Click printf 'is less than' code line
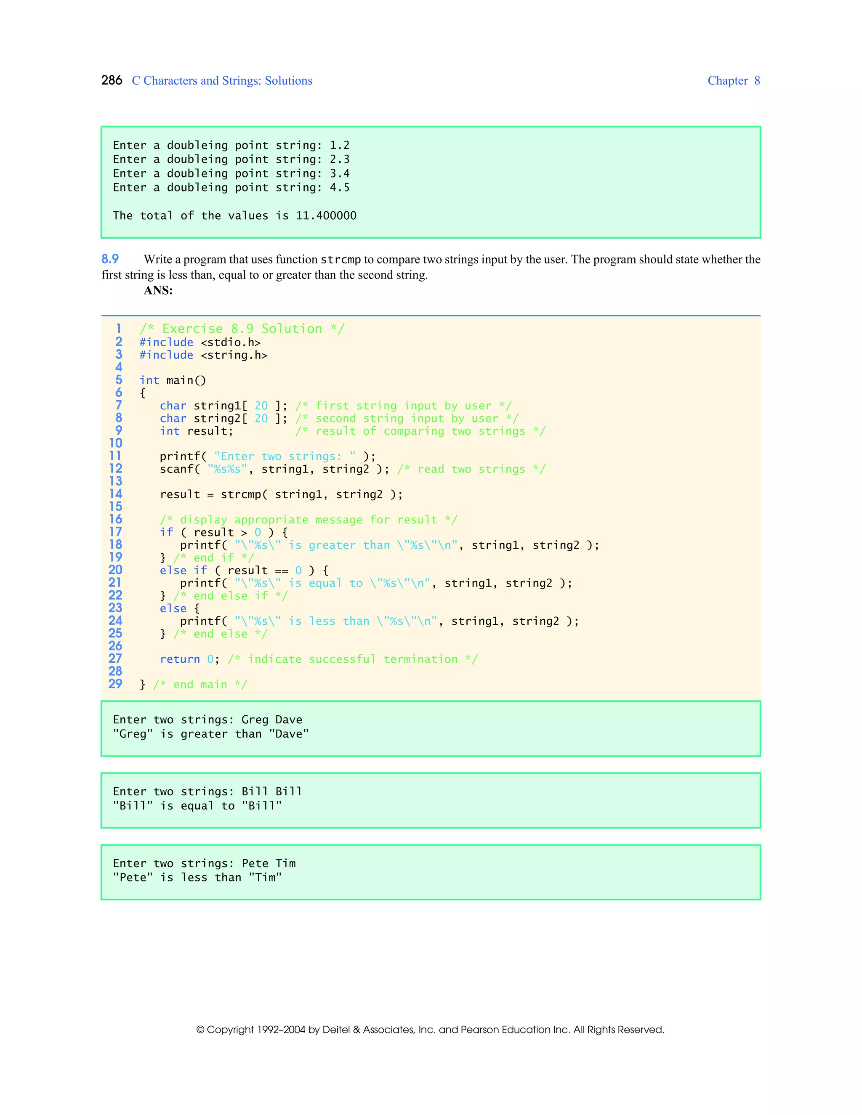The height and width of the screenshot is (1115, 862). coord(379,621)
